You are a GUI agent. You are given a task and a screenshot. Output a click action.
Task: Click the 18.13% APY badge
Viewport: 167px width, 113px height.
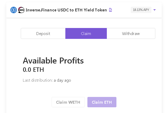(141, 10)
